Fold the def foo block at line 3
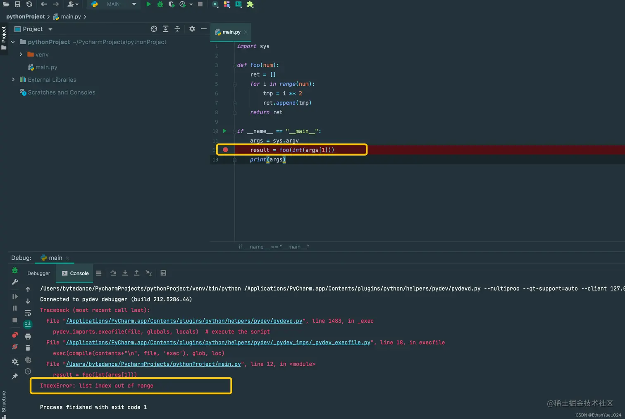The image size is (625, 419). (234, 65)
